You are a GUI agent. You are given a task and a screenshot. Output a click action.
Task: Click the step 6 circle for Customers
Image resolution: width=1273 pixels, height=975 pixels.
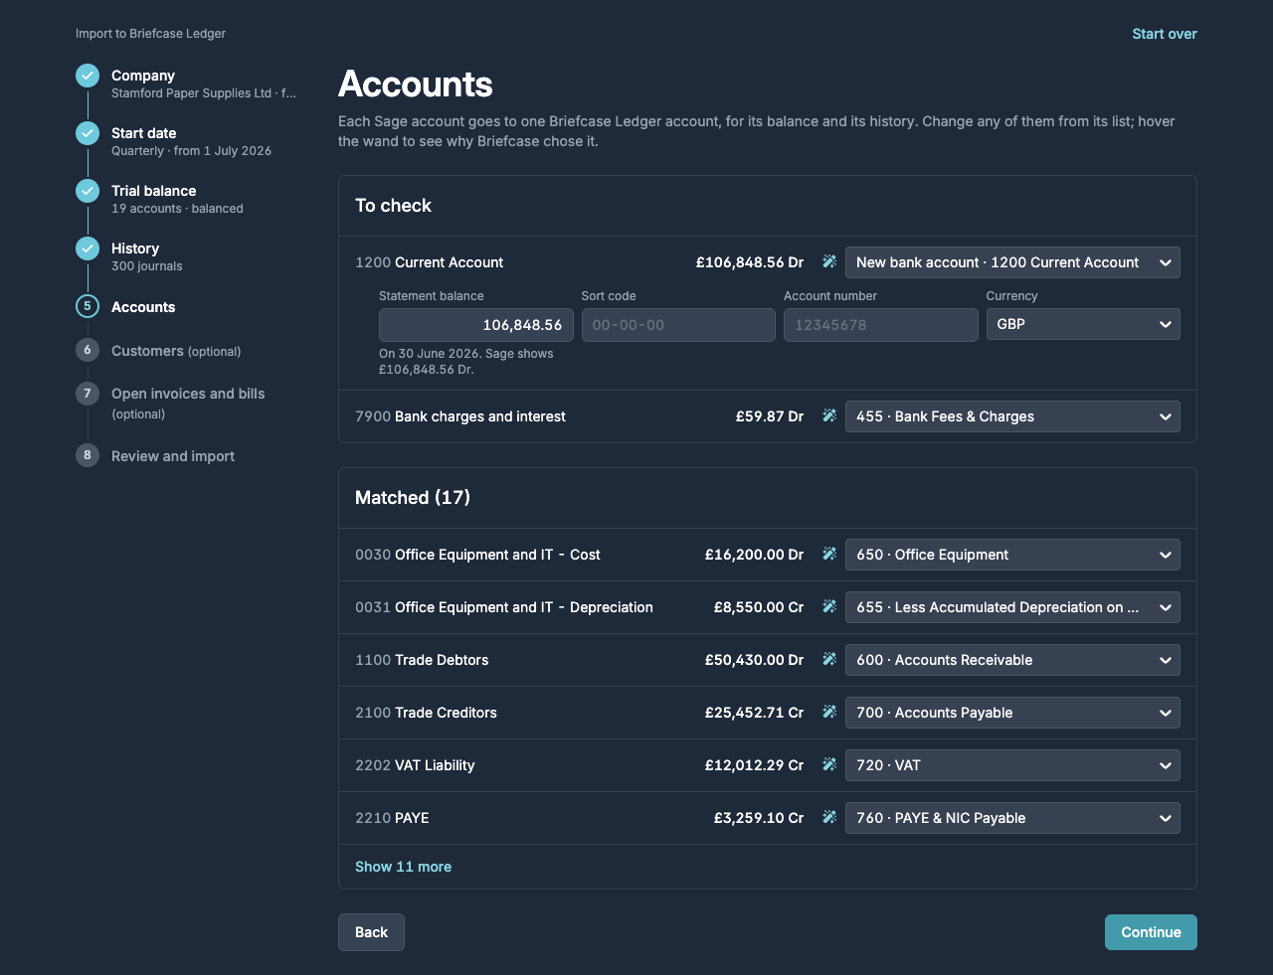[x=88, y=350]
